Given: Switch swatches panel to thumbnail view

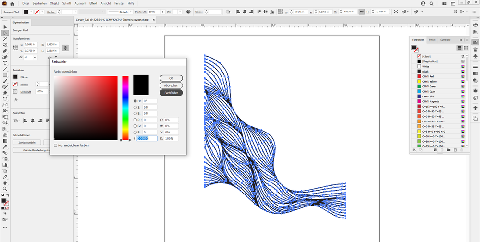Looking at the screenshot, I should tap(466, 48).
